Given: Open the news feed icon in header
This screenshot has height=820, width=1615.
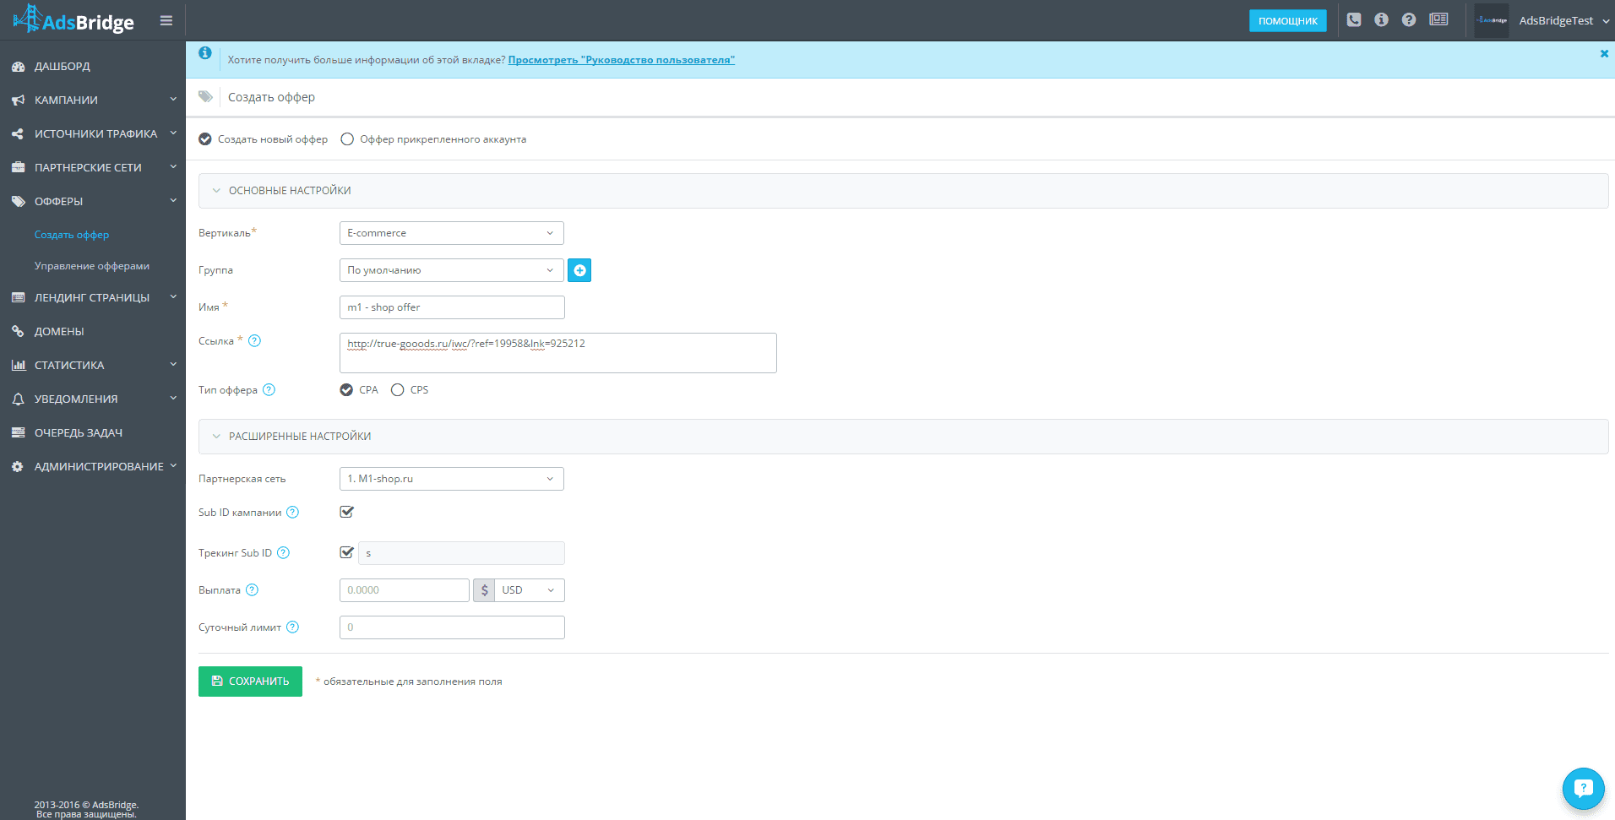Looking at the screenshot, I should [1438, 19].
